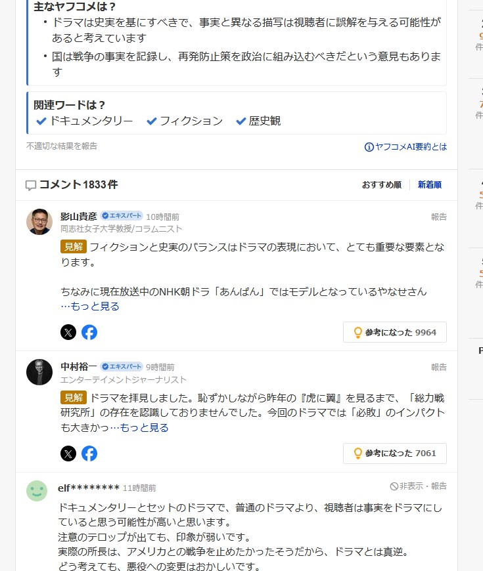
Task: Click 不適切な結果を報告 link
Action: (62, 146)
